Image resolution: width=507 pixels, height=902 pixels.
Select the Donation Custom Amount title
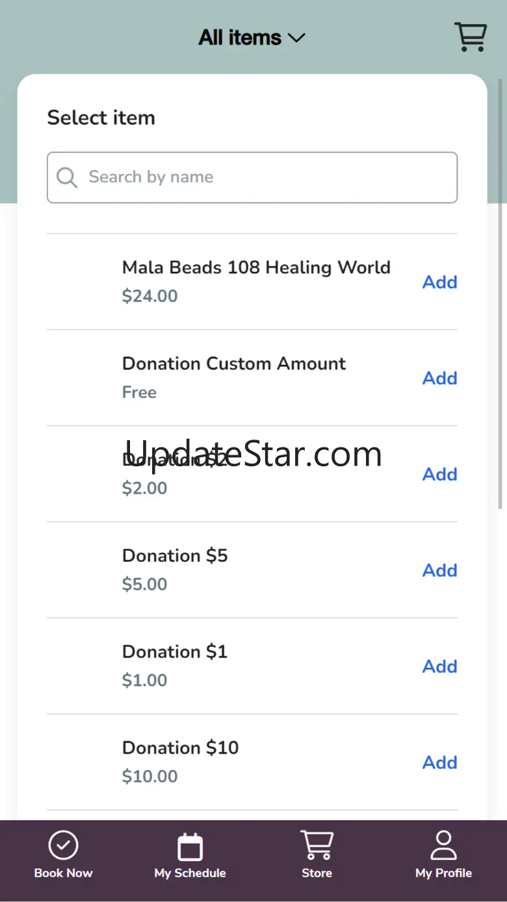point(234,364)
